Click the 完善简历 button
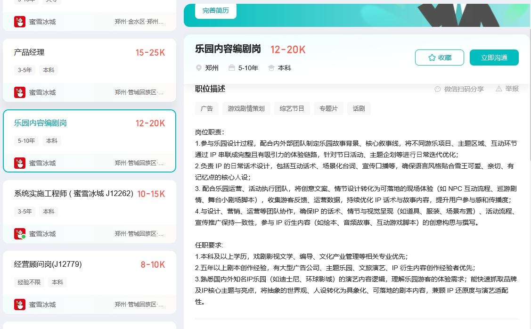 click(215, 10)
